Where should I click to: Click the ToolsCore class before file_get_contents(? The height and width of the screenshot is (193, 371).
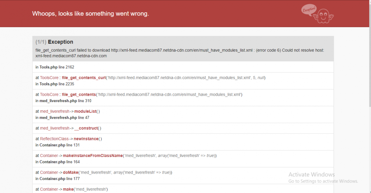[x=49, y=95]
